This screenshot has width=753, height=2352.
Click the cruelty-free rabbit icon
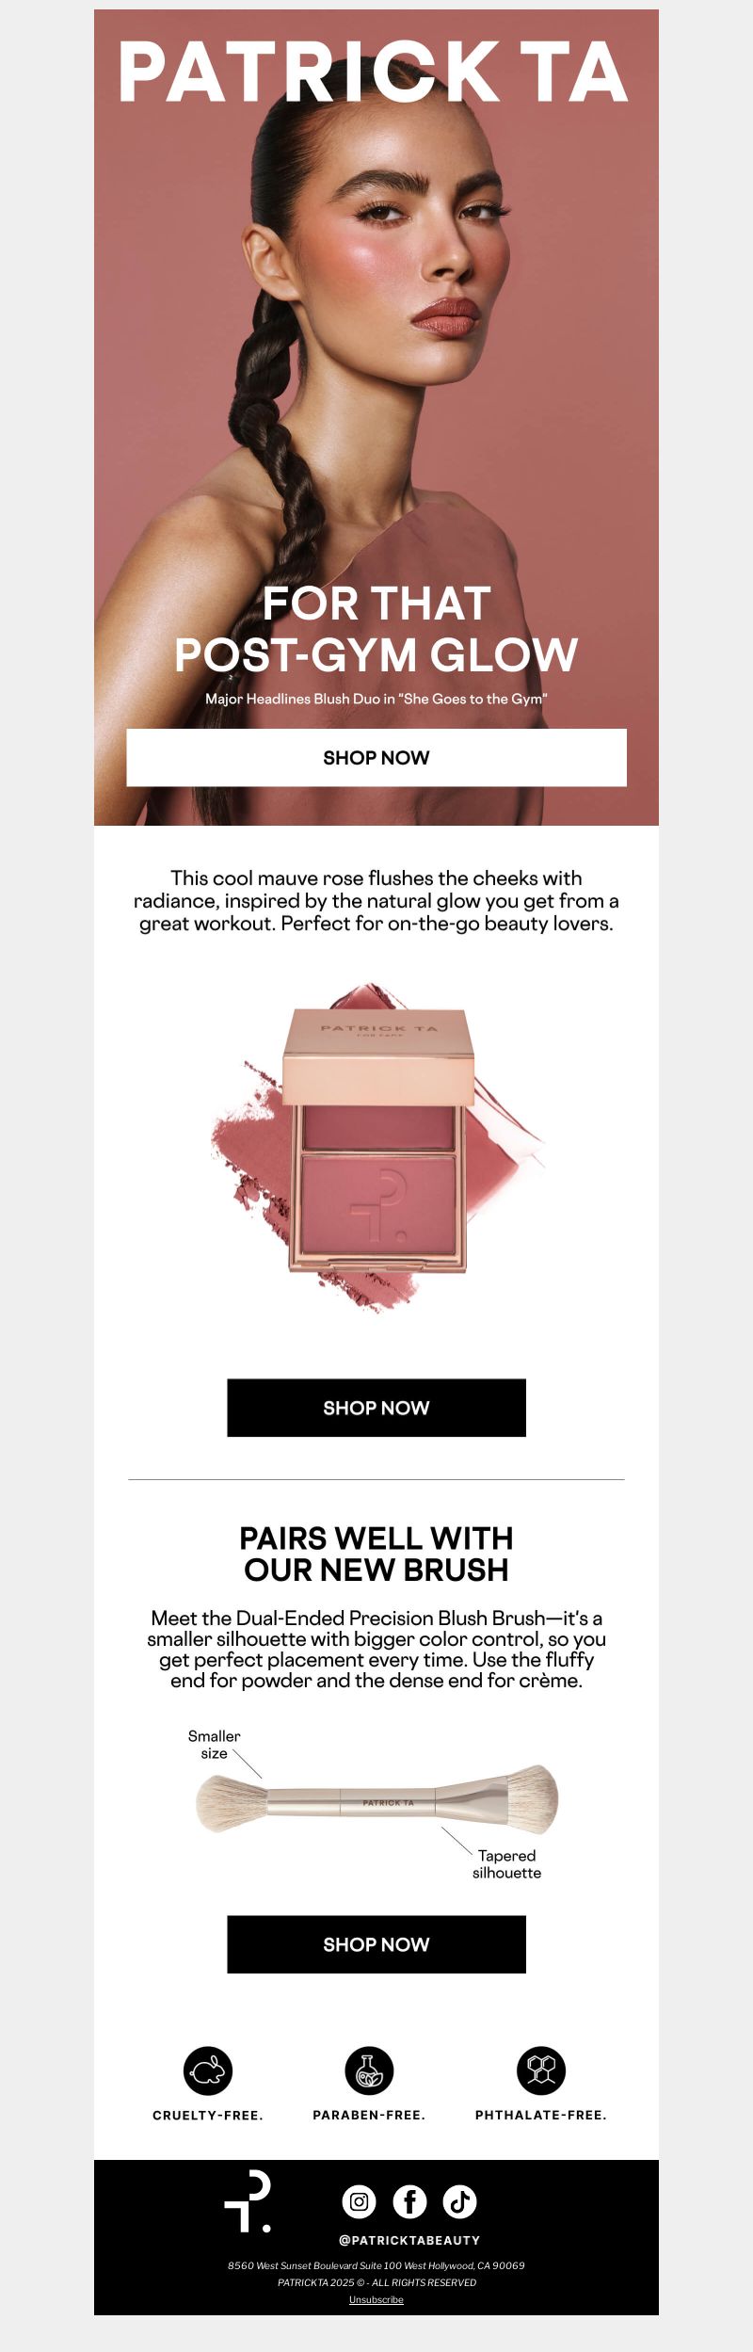pyautogui.click(x=208, y=2070)
